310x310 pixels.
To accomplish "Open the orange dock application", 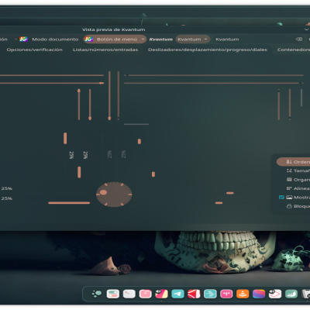I will pos(243,294).
